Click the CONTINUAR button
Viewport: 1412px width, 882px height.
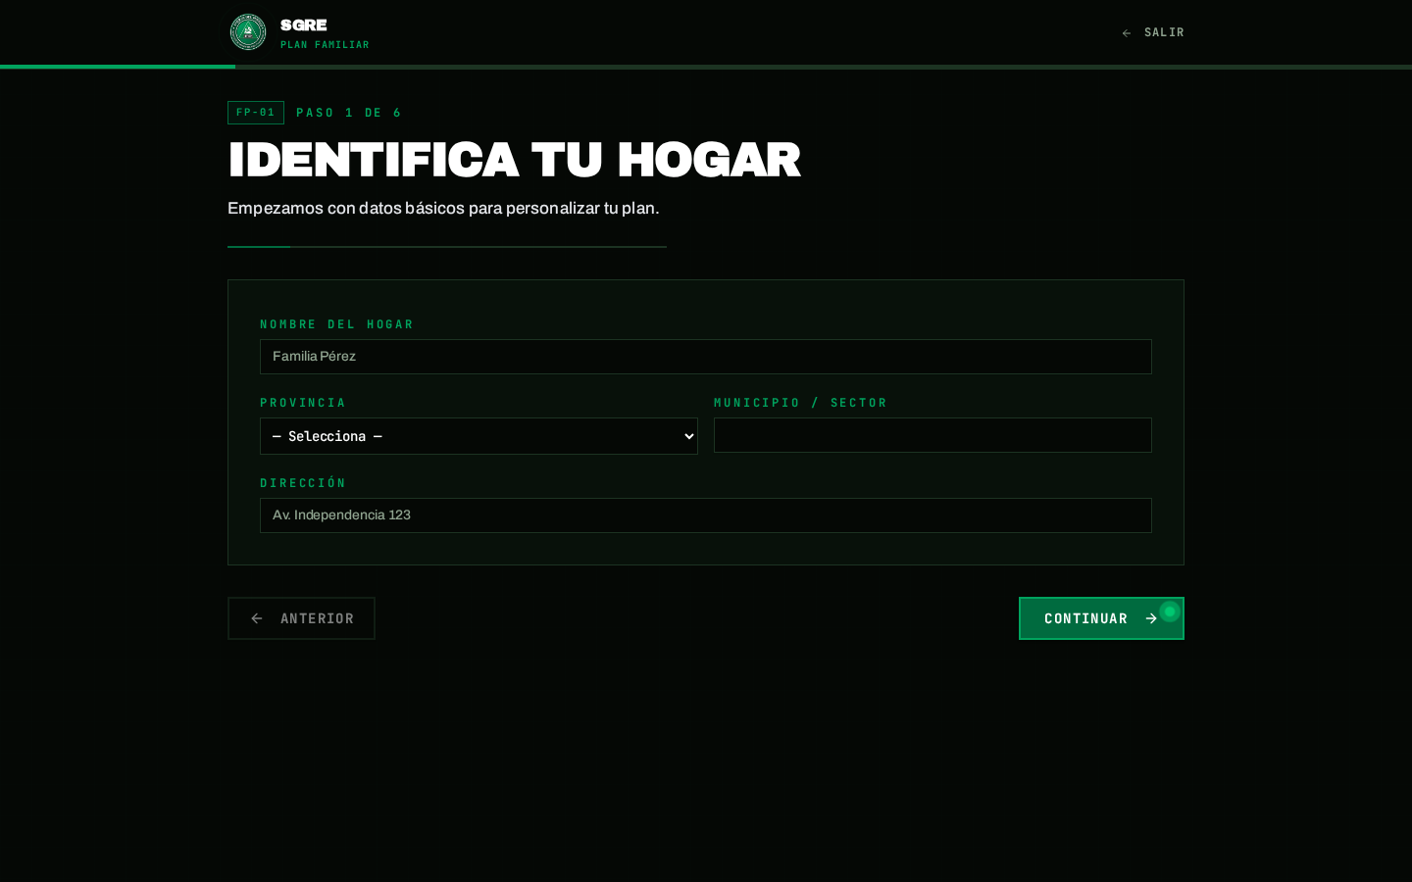tap(1101, 618)
